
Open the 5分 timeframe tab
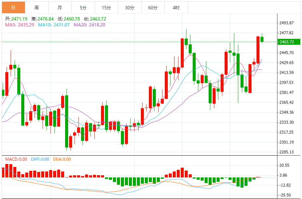[83, 8]
